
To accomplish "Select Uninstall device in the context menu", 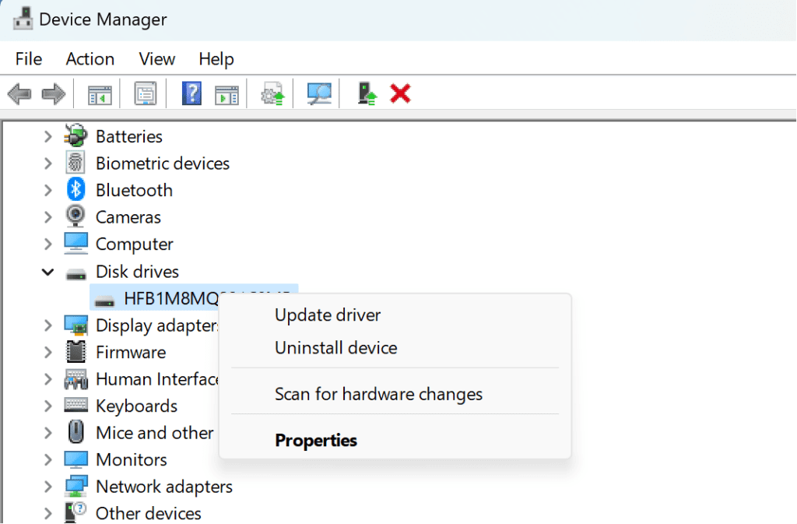I will [335, 348].
